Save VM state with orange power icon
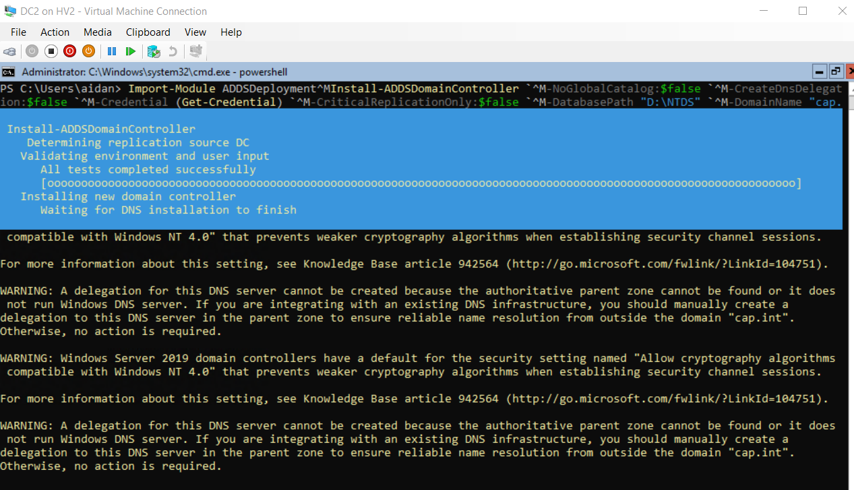The image size is (854, 490). 88,51
